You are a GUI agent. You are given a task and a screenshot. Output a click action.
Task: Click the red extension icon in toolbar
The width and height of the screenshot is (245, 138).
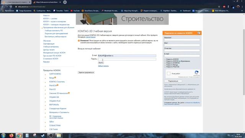tap(224, 7)
